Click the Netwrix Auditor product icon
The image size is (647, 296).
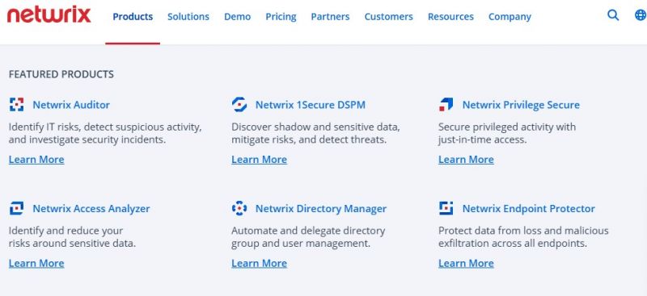point(16,105)
